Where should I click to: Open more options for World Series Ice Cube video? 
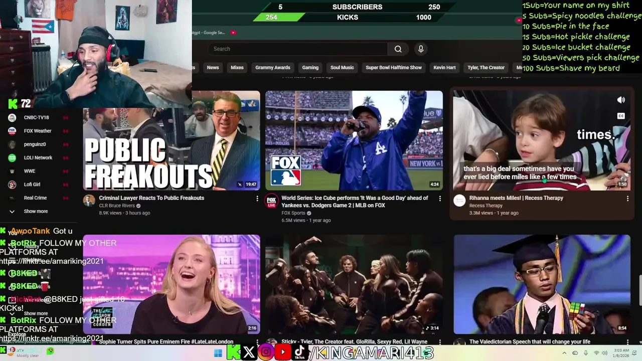[x=440, y=199]
